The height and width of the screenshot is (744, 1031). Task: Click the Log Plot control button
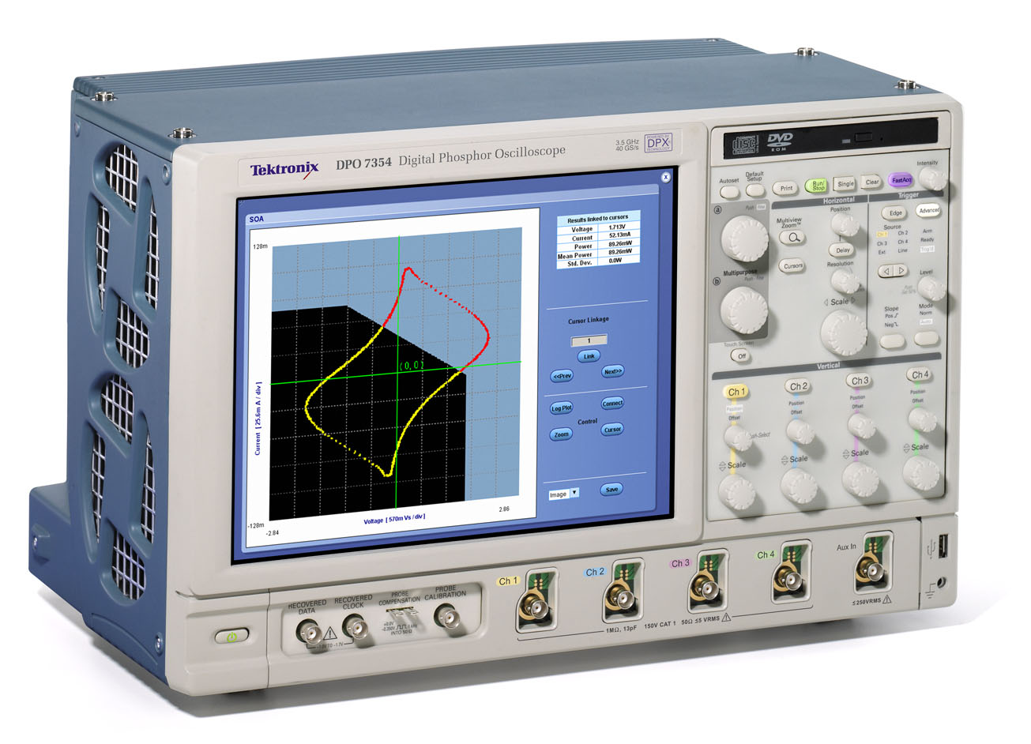562,408
